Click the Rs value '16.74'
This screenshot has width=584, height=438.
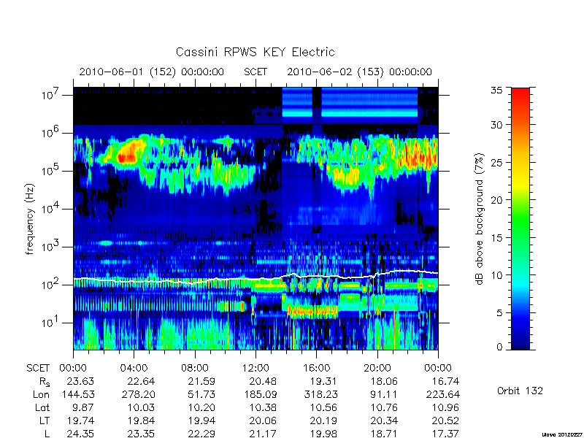445,381
